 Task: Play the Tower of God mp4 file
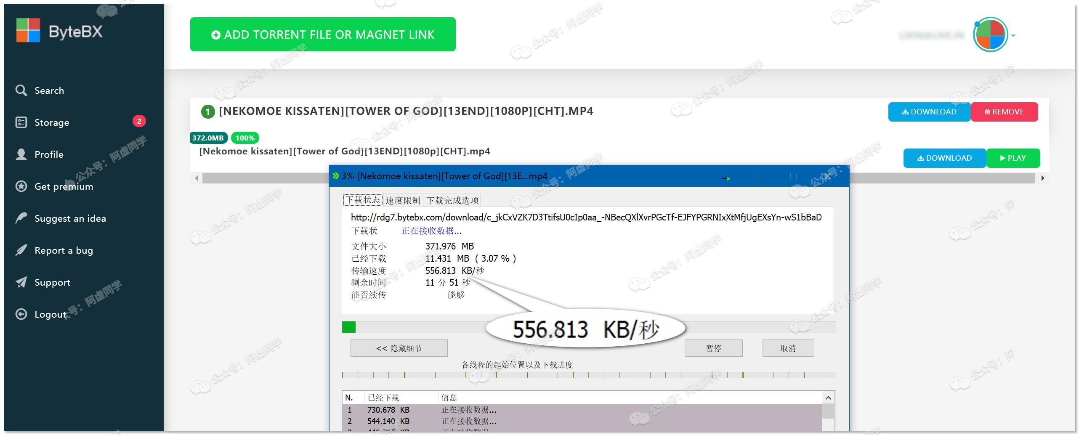click(1013, 158)
